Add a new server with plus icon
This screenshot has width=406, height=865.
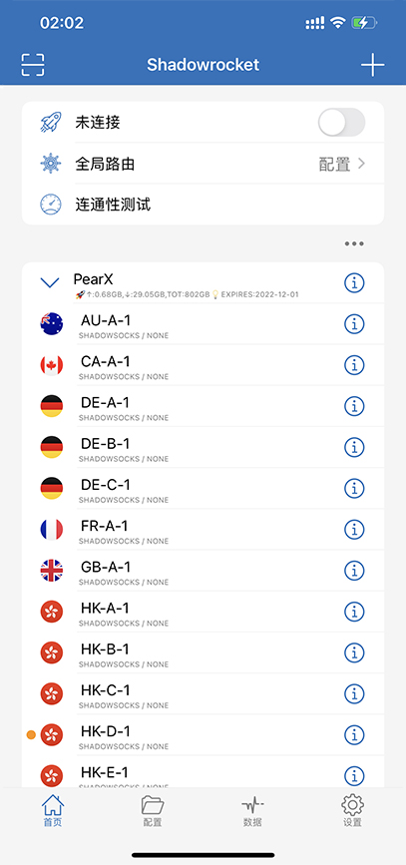(x=373, y=65)
